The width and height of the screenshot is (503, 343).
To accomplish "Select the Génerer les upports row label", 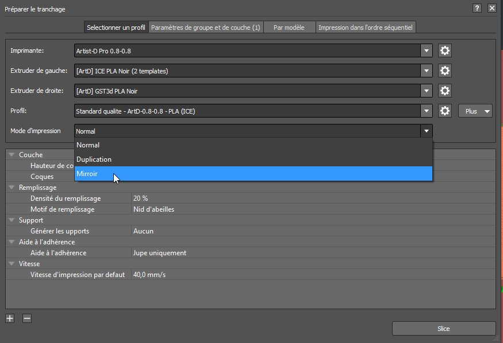I will coord(60,231).
